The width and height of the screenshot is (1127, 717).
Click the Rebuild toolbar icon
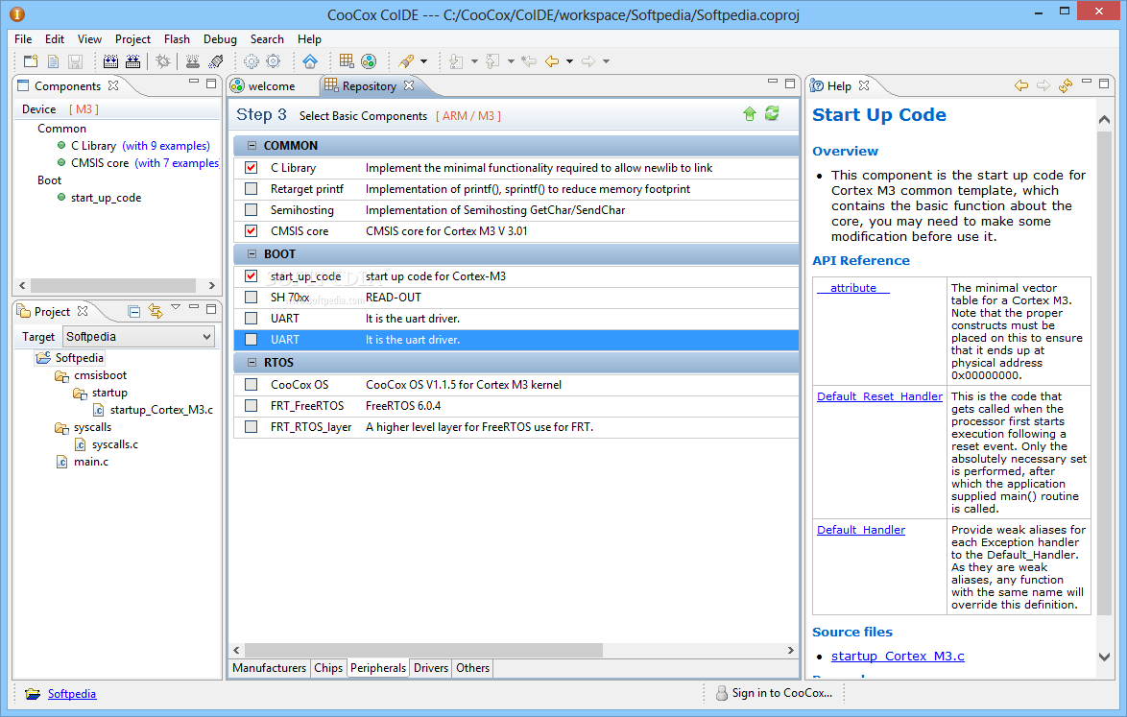tap(133, 61)
